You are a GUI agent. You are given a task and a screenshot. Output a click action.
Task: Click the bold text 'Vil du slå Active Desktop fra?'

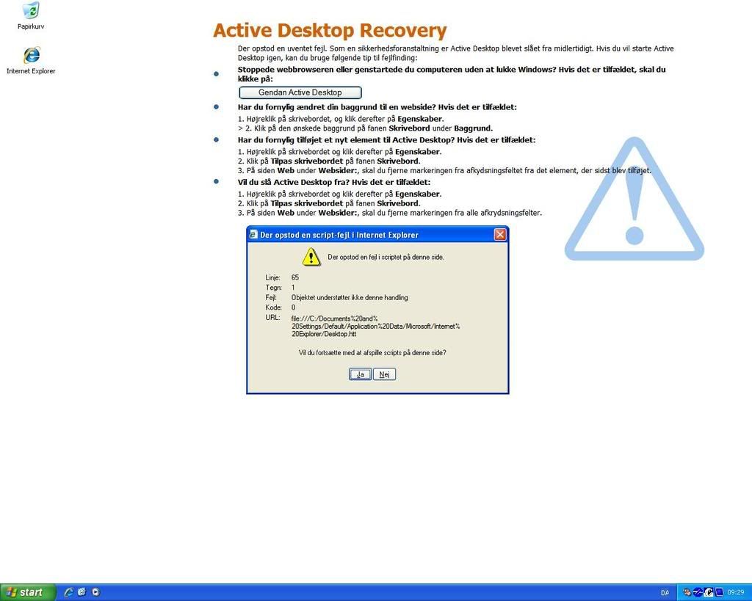(294, 182)
